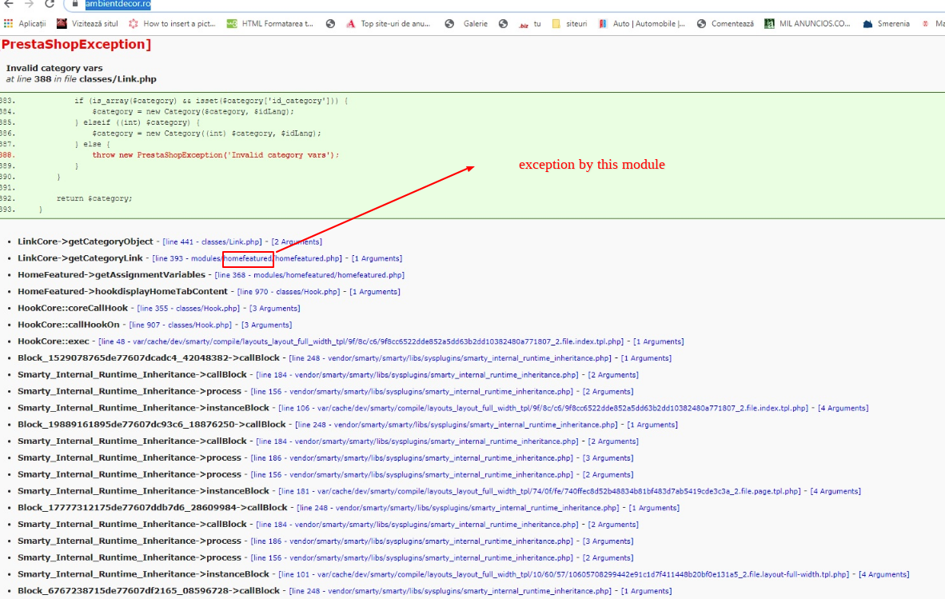
Task: Expand 4 Arguments on line 181 instanceBlock row
Action: click(x=835, y=491)
